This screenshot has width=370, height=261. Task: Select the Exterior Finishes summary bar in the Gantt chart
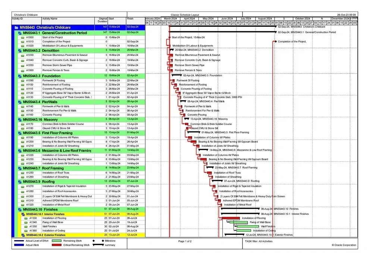(234, 235)
